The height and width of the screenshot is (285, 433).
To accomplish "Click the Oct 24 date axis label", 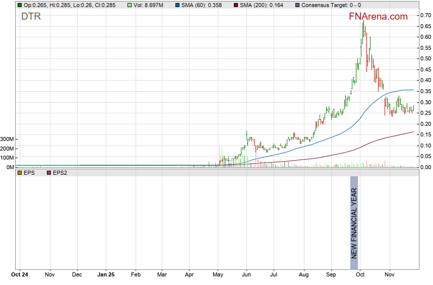I will click(21, 275).
